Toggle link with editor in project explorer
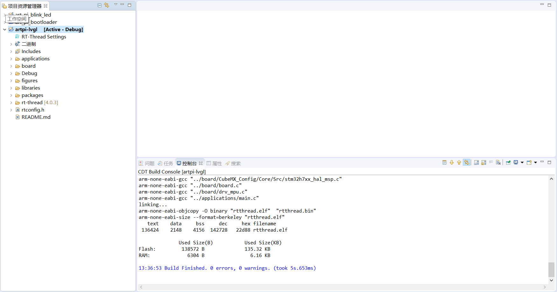Viewport: 557px width, 292px height. coord(107,5)
